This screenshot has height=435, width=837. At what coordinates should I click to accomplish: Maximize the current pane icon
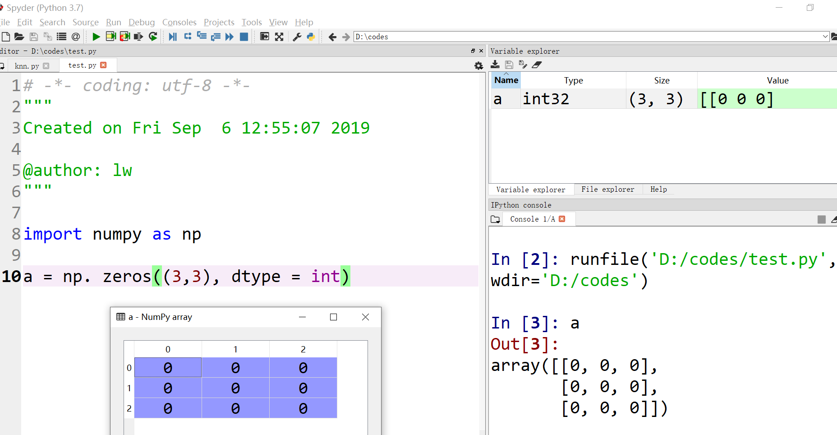click(265, 37)
